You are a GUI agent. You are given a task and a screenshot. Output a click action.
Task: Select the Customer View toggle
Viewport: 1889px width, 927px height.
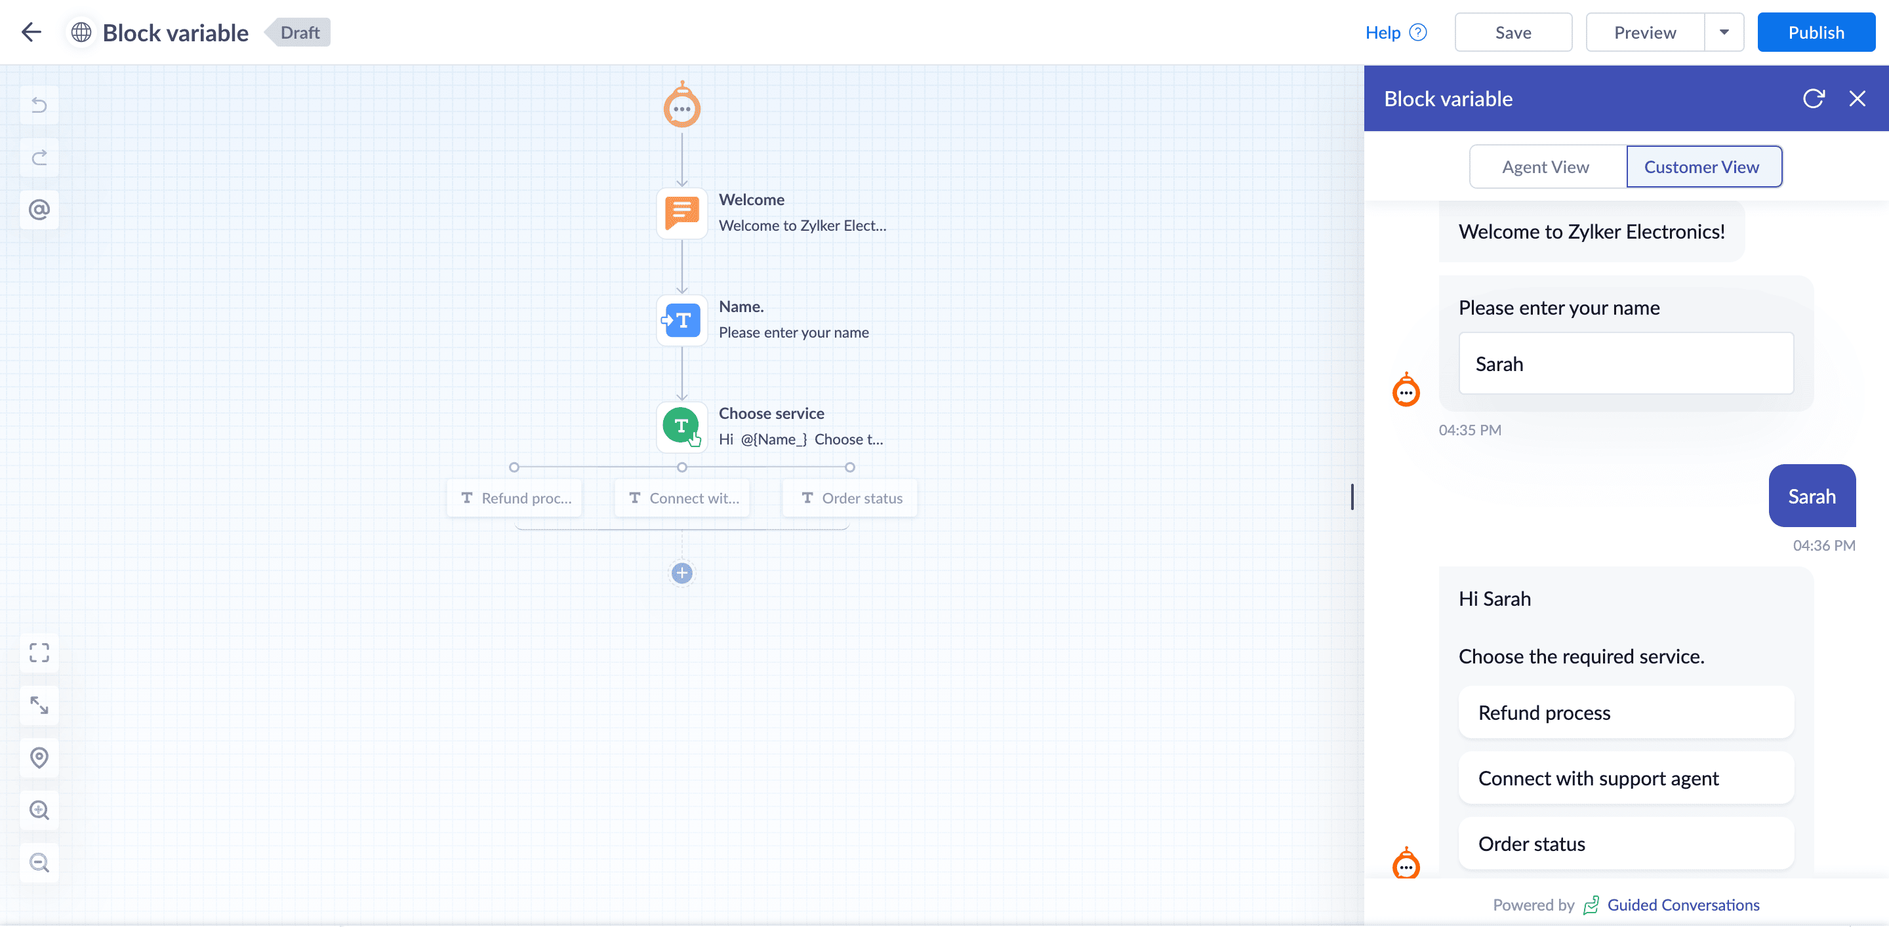coord(1701,167)
